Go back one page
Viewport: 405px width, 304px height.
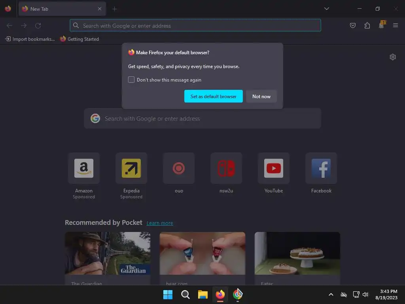[x=9, y=26]
